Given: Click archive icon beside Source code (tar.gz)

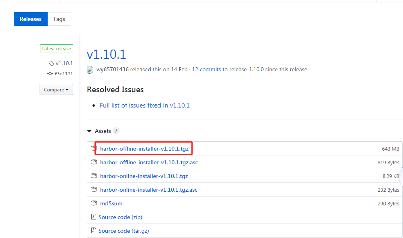Looking at the screenshot, I should [x=94, y=230].
